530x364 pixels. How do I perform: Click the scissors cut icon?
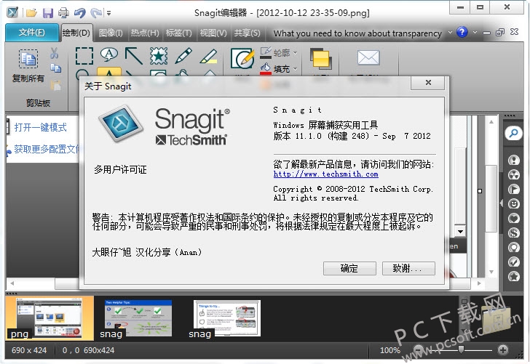[x=55, y=53]
